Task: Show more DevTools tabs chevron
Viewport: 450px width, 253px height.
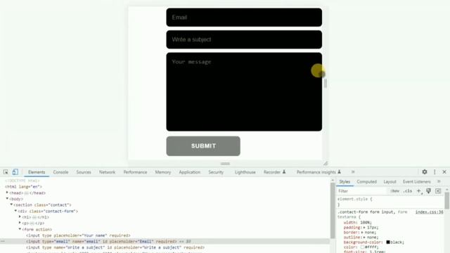Action: tap(353, 172)
